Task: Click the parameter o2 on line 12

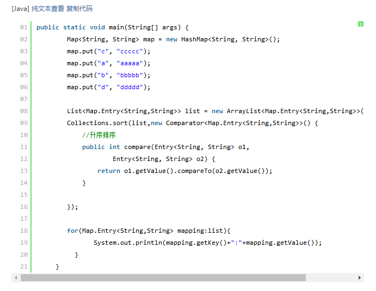Action: pyautogui.click(x=200, y=159)
